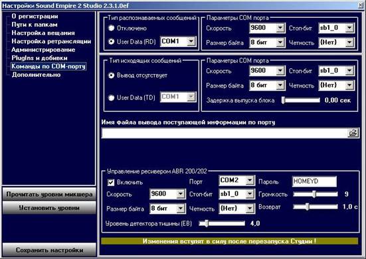Open the Пути к папкам settings section
The height and width of the screenshot is (259, 366).
pos(35,25)
